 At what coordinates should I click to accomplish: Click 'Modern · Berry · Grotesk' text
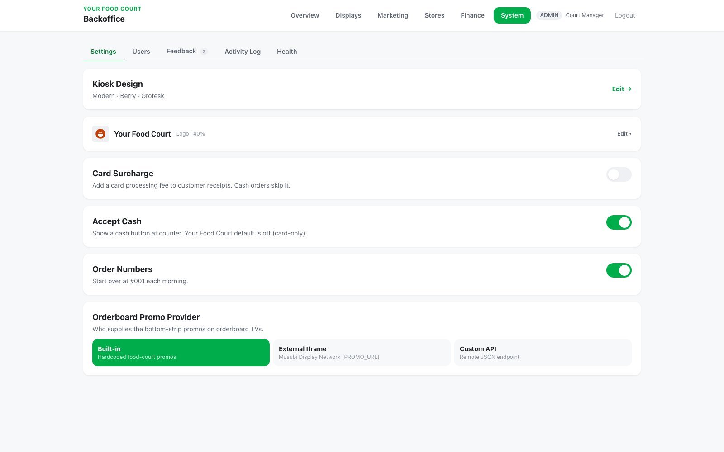(128, 96)
